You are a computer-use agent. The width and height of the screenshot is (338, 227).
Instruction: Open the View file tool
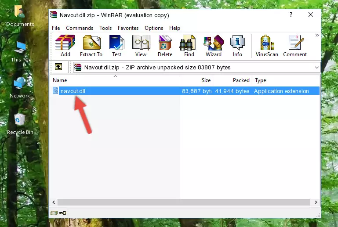tap(141, 46)
